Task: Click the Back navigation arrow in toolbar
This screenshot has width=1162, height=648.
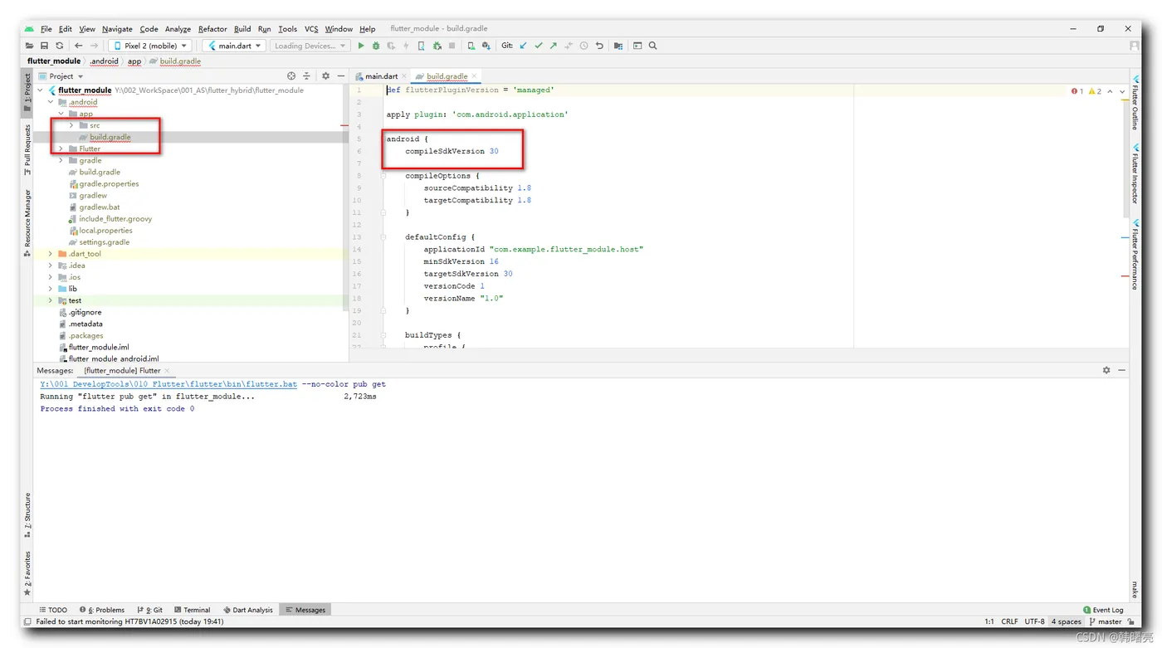Action: pos(78,46)
